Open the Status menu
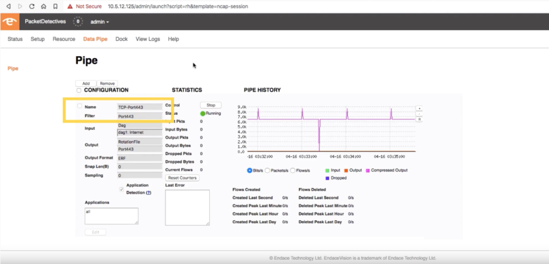The width and height of the screenshot is (549, 264). (x=15, y=39)
